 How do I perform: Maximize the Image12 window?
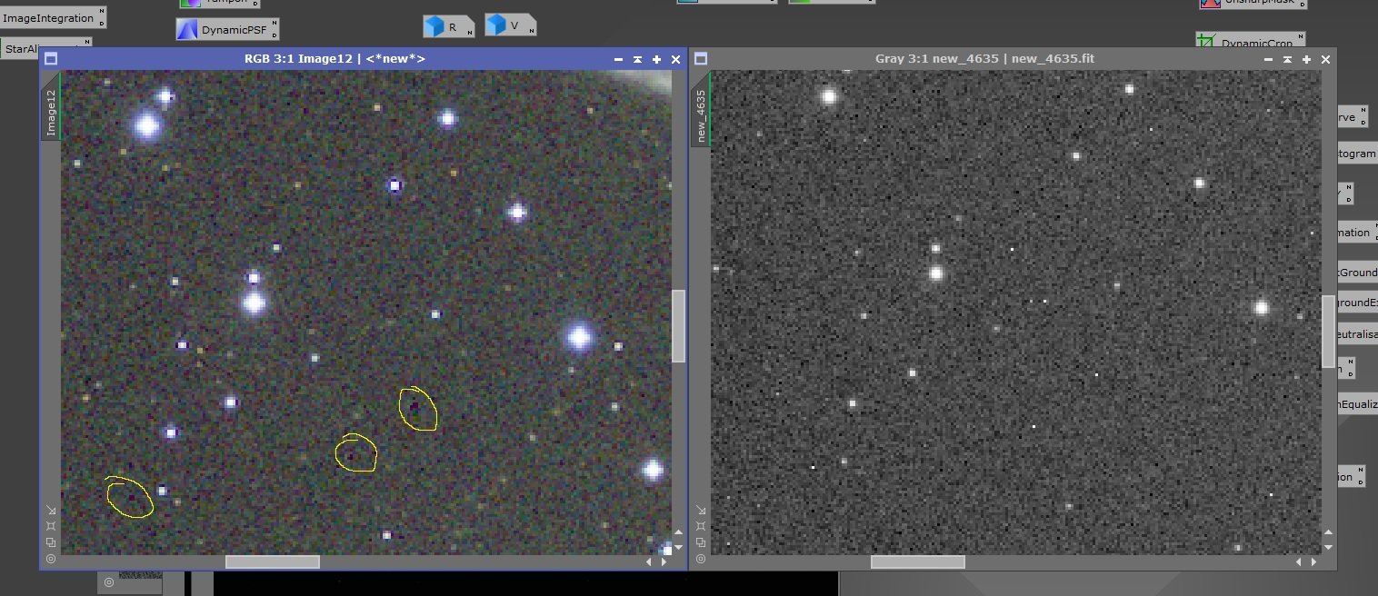pyautogui.click(x=656, y=59)
